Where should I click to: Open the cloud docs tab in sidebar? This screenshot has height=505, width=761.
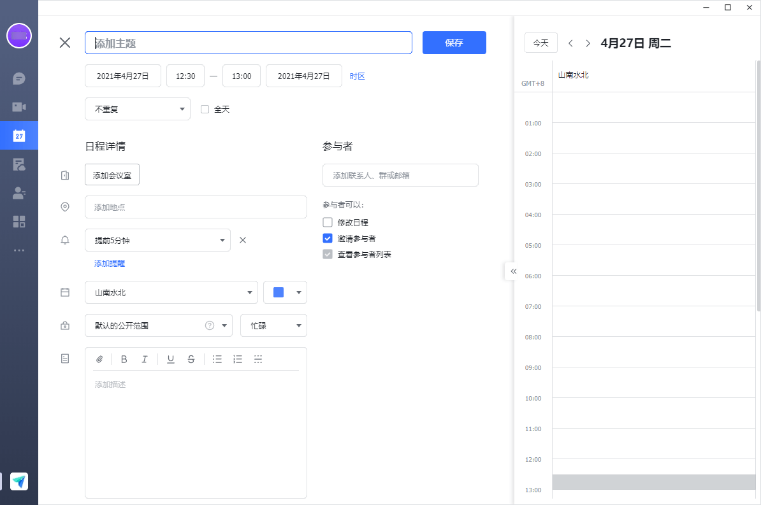(19, 165)
